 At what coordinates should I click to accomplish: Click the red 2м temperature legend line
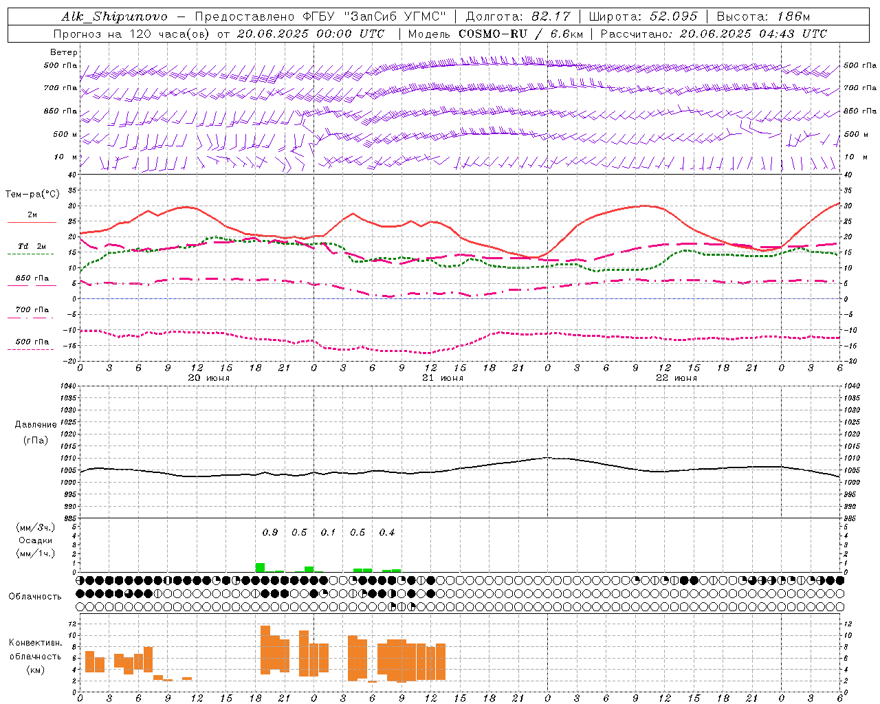click(x=32, y=222)
